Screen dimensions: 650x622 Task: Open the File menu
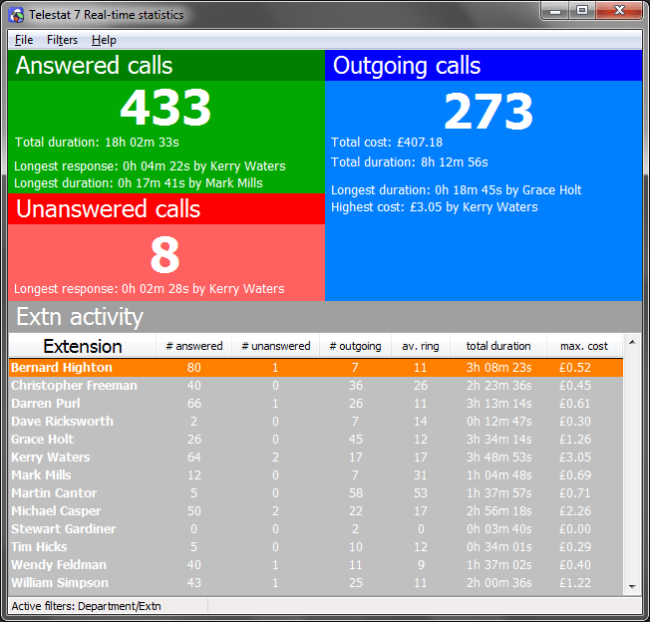click(24, 40)
